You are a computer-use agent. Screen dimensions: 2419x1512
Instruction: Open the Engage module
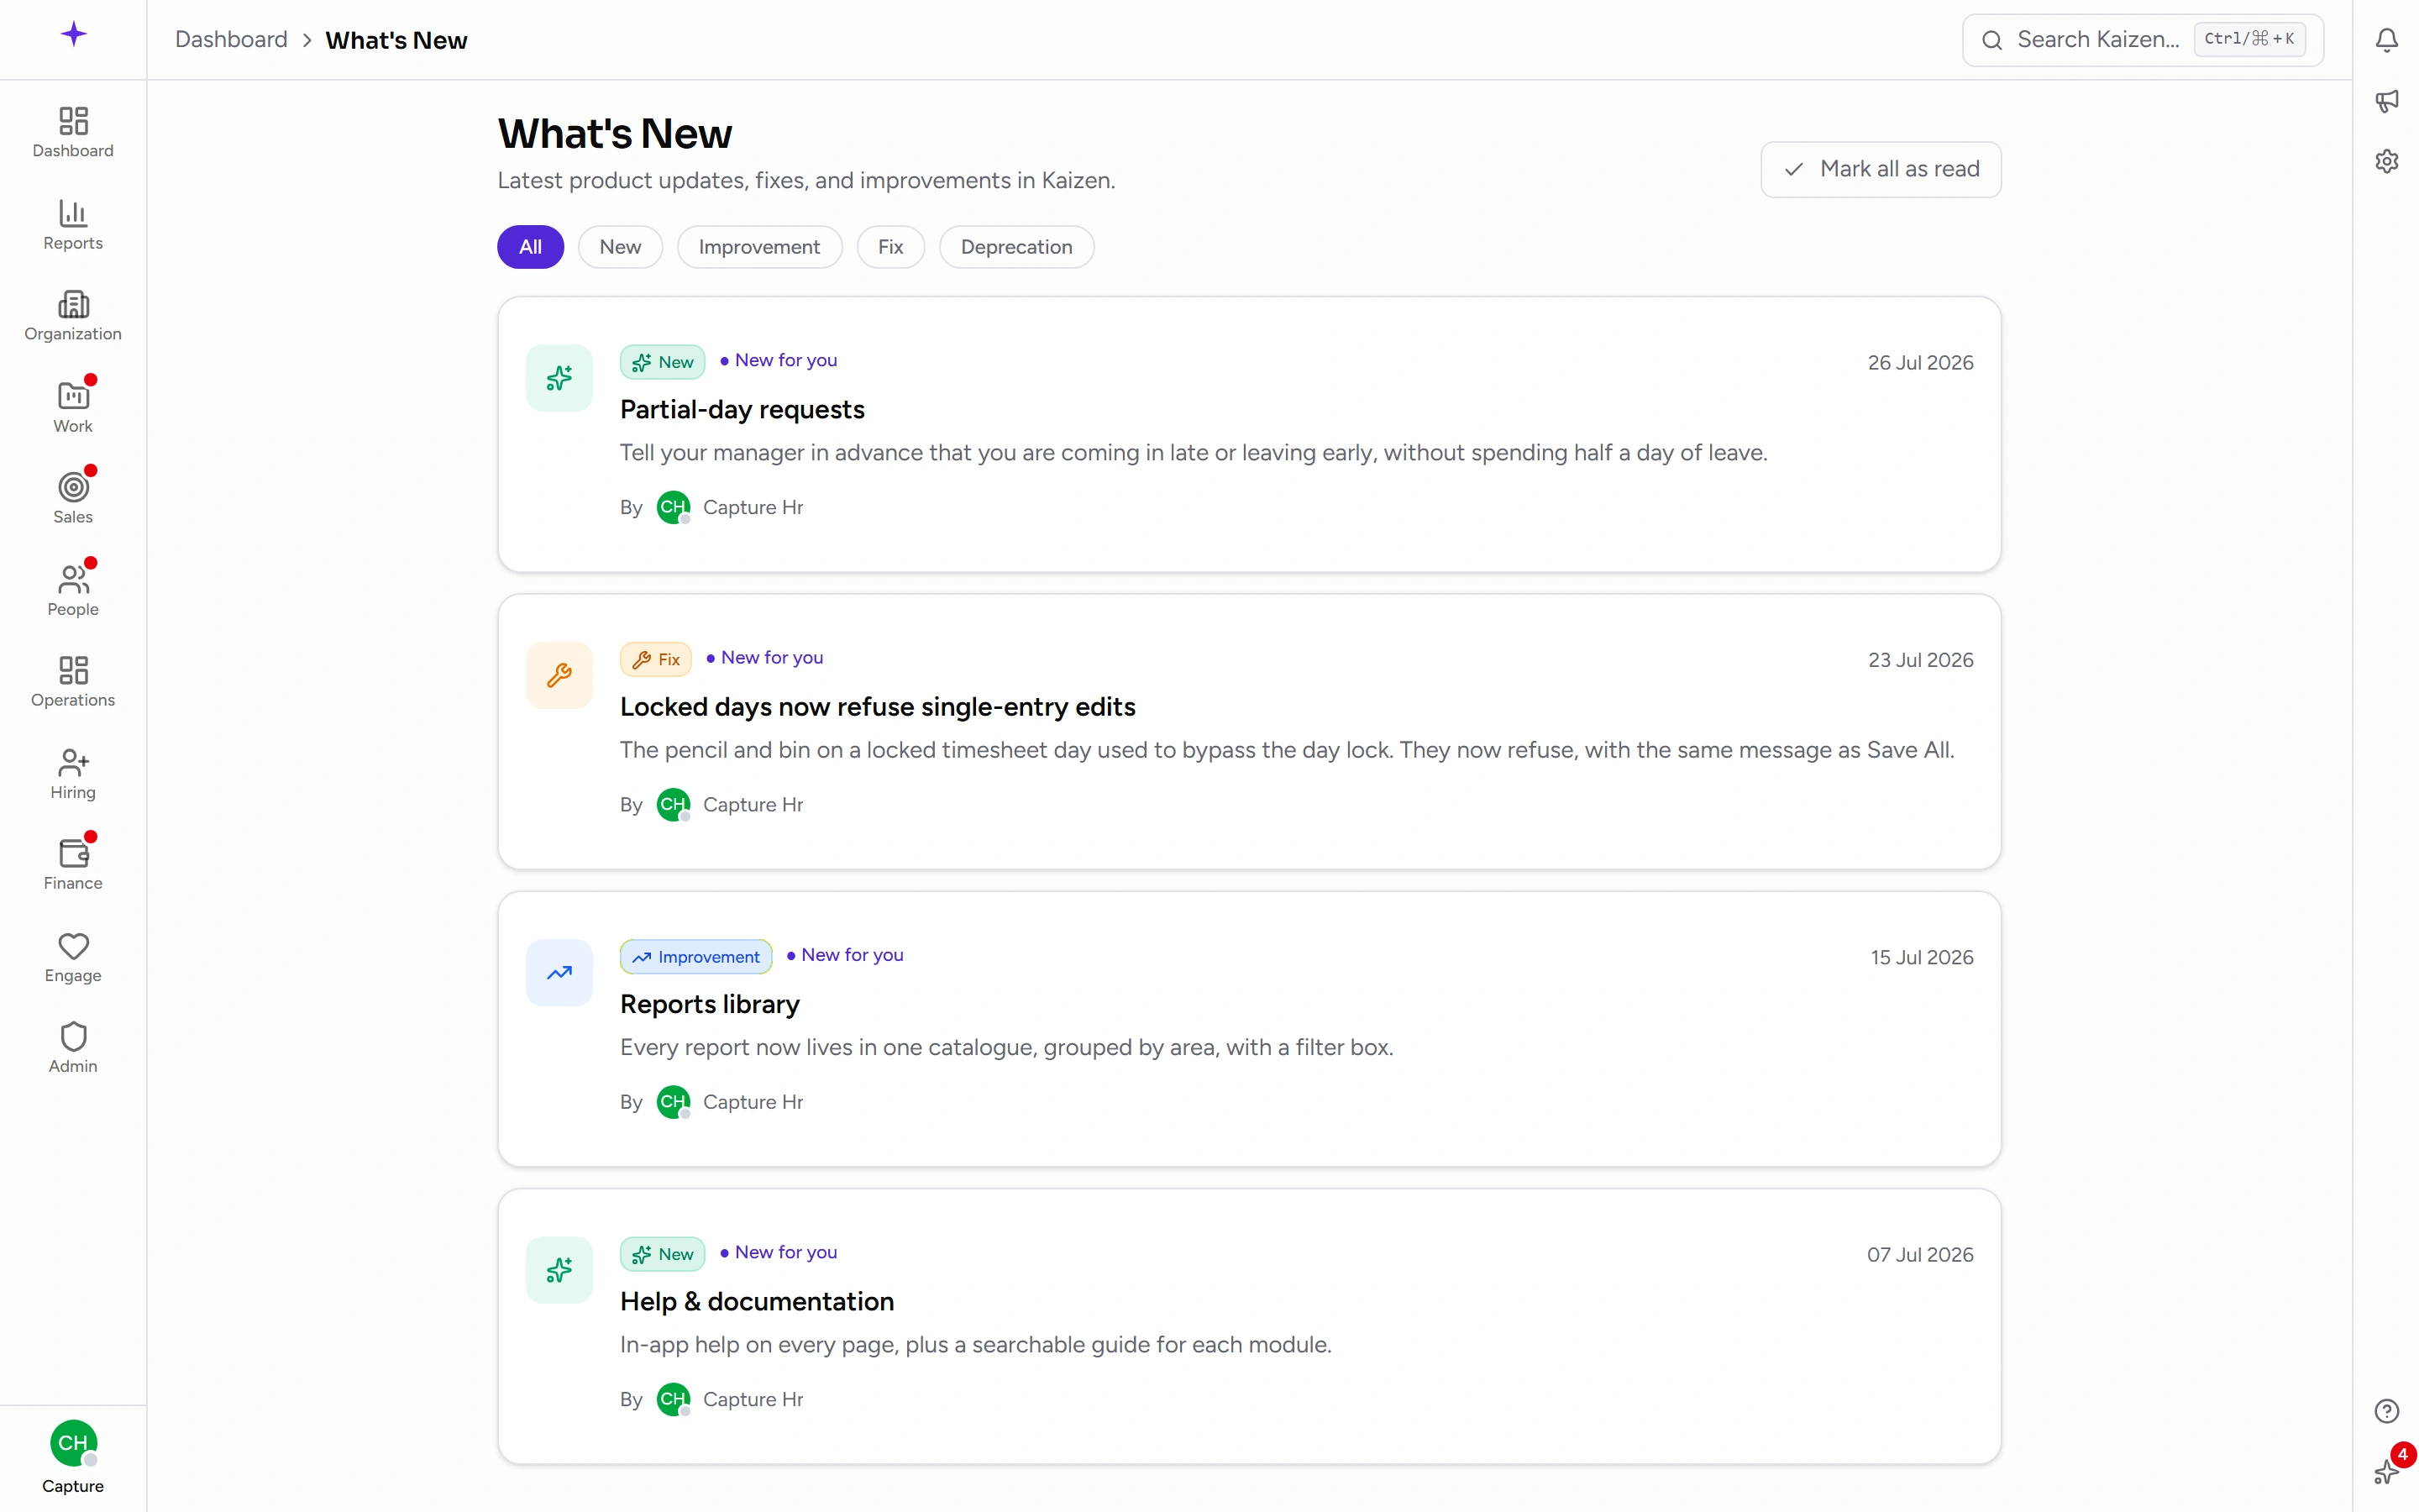click(x=73, y=957)
